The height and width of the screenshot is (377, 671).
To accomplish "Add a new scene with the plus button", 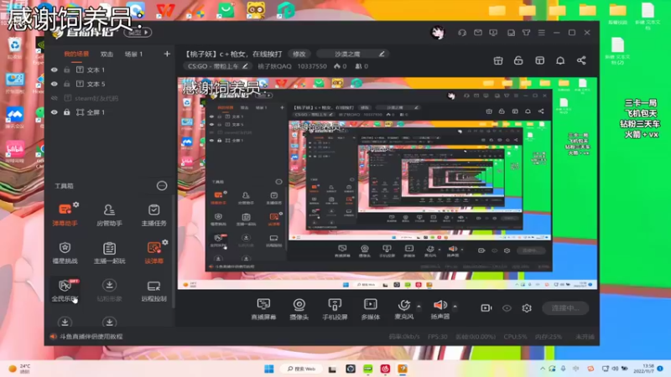I will (167, 54).
